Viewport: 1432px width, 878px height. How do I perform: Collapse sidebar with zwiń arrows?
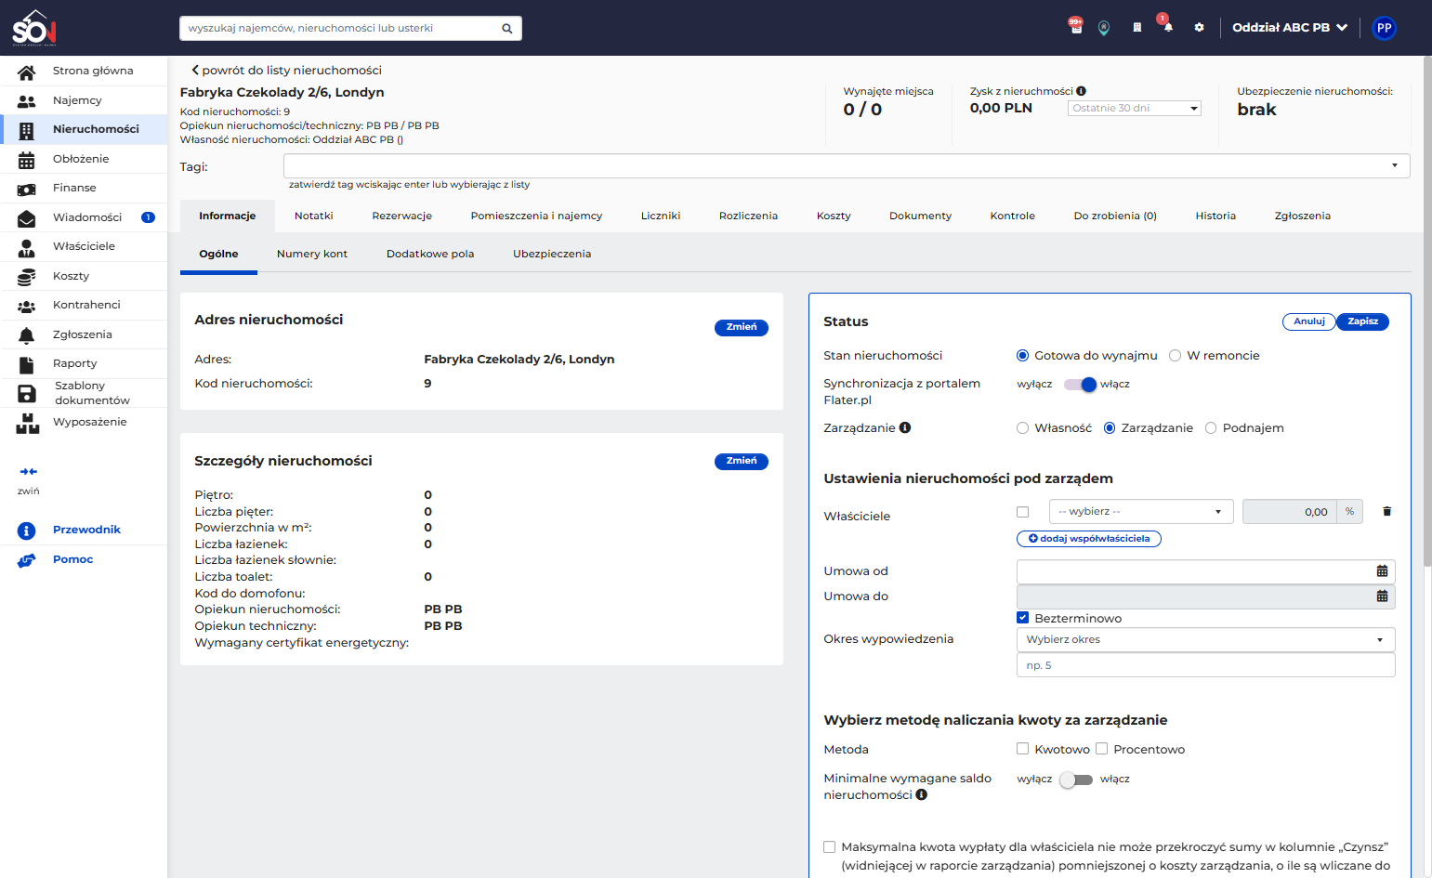click(x=29, y=472)
